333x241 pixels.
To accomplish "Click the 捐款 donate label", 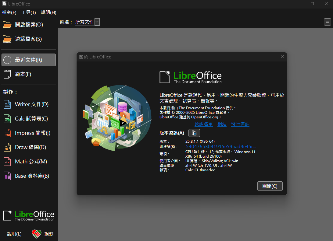I will pos(49,234).
